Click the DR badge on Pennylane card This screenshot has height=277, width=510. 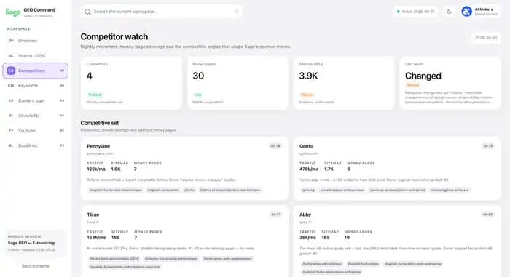point(275,146)
